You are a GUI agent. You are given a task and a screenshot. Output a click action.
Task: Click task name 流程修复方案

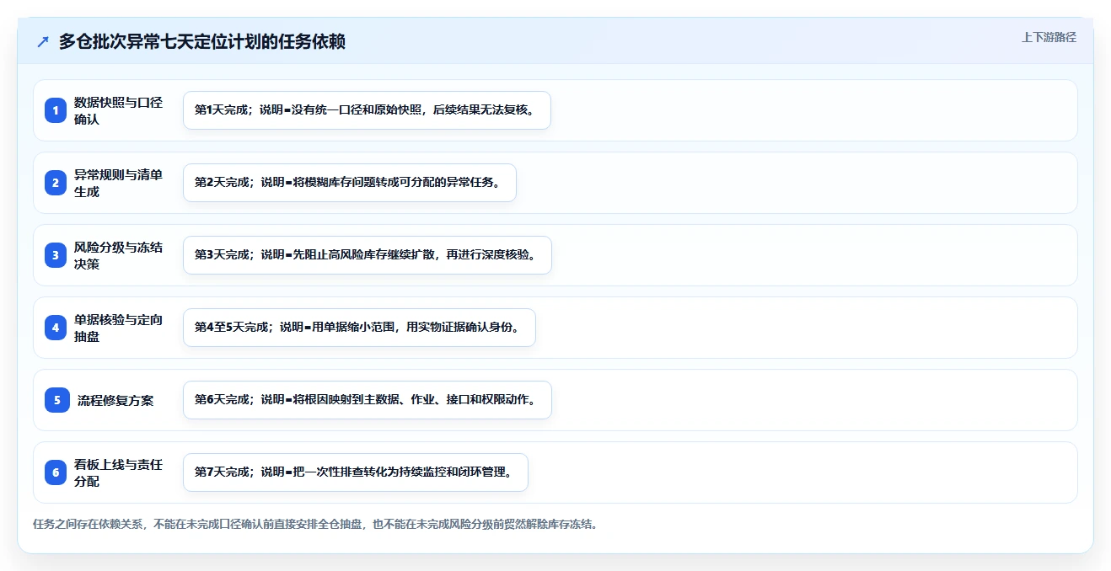[x=115, y=400]
